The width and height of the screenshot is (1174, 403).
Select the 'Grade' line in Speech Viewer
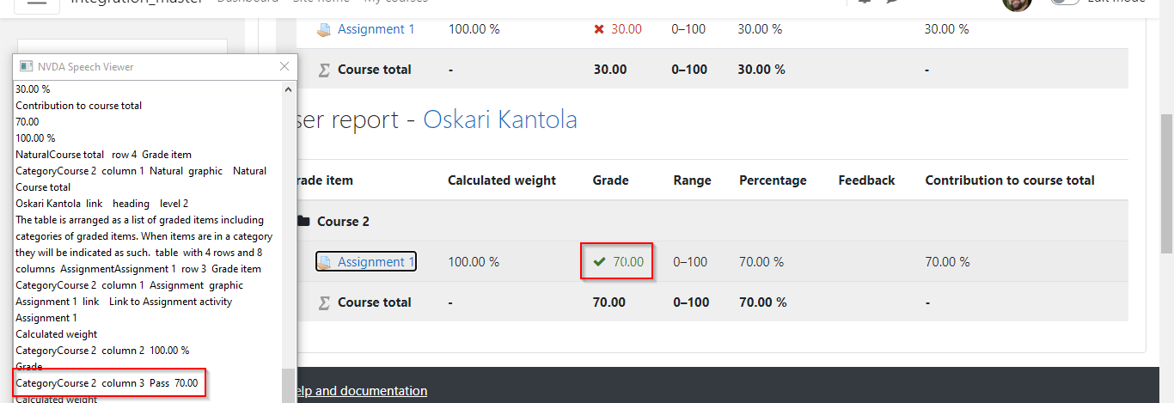pyautogui.click(x=29, y=367)
